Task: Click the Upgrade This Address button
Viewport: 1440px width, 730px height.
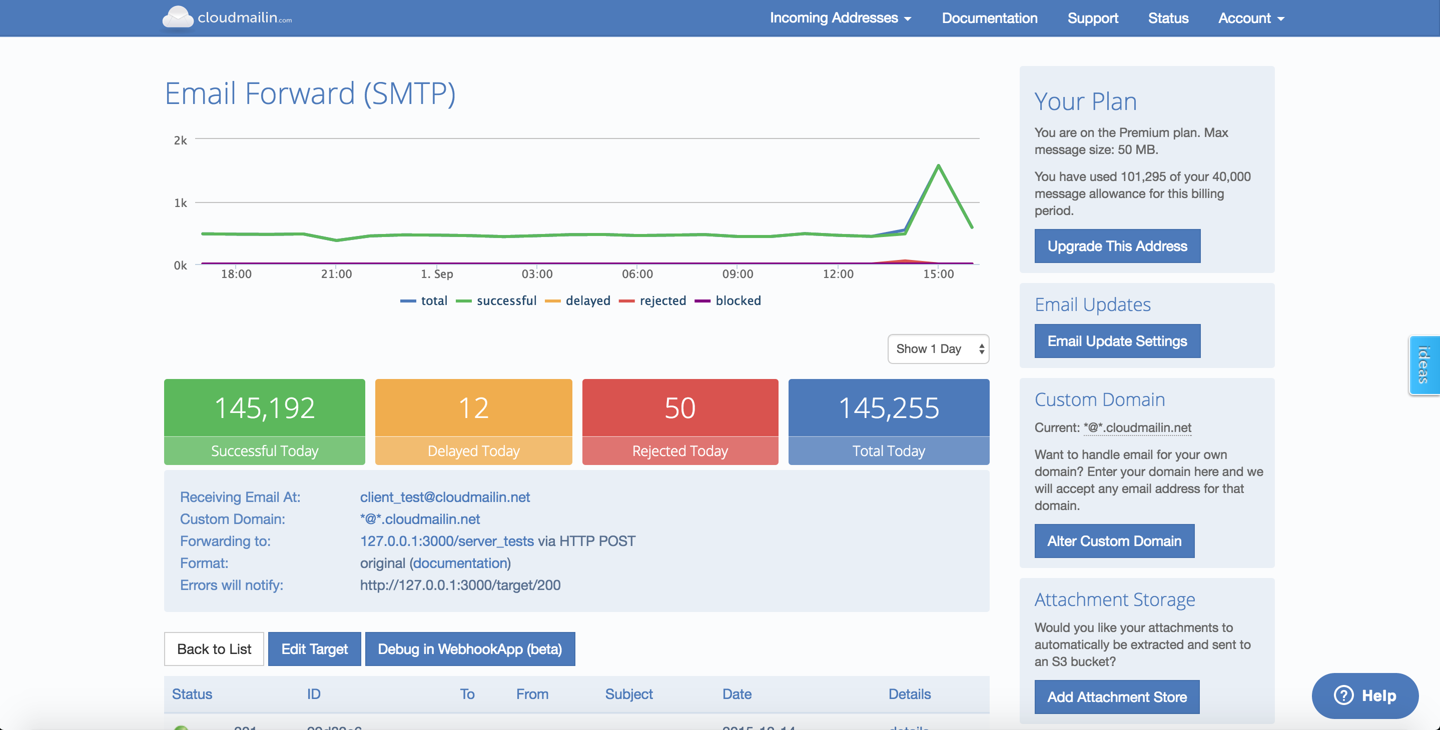Action: (x=1117, y=246)
